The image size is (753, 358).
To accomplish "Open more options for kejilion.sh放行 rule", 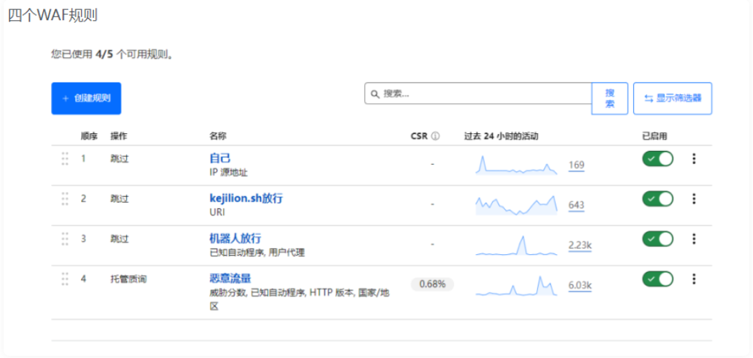I will tap(693, 198).
